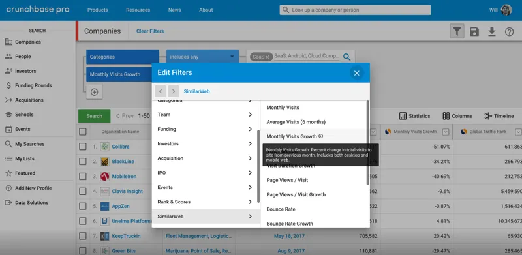Viewport: 522px width, 255px height.
Task: Open My Searches in the sidebar
Action: 25,144
